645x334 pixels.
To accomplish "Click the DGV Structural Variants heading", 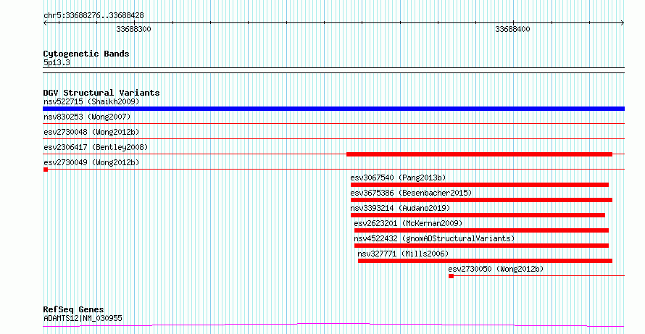I will [x=101, y=93].
